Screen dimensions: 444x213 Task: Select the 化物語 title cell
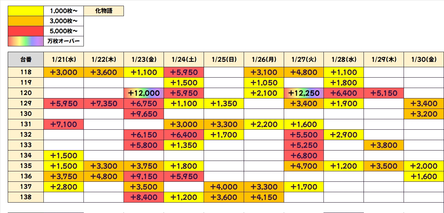pos(104,11)
